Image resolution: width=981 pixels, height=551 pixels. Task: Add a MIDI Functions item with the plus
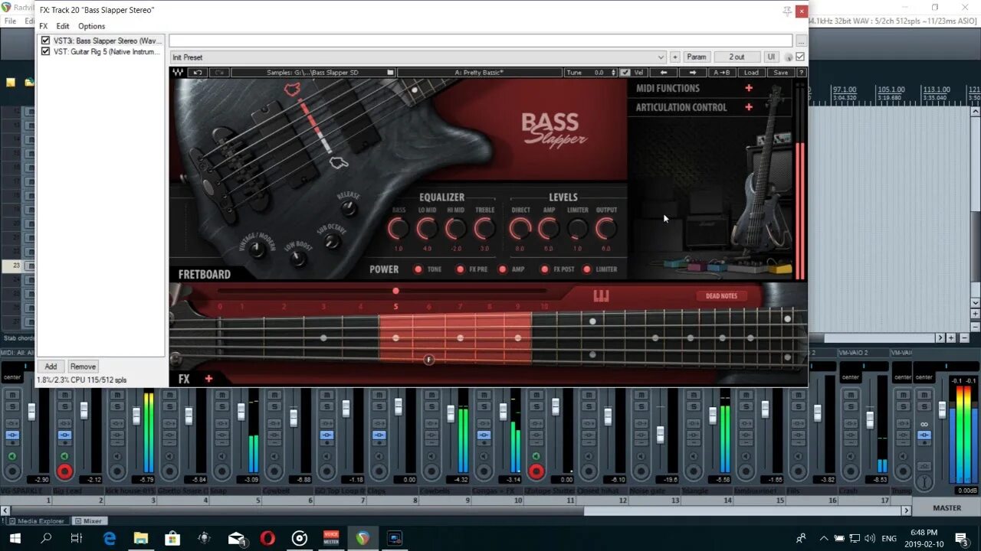[749, 88]
